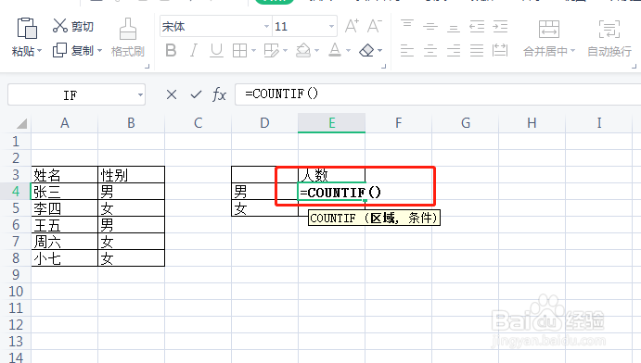
Task: Click cell containing 周六
Action: point(65,242)
